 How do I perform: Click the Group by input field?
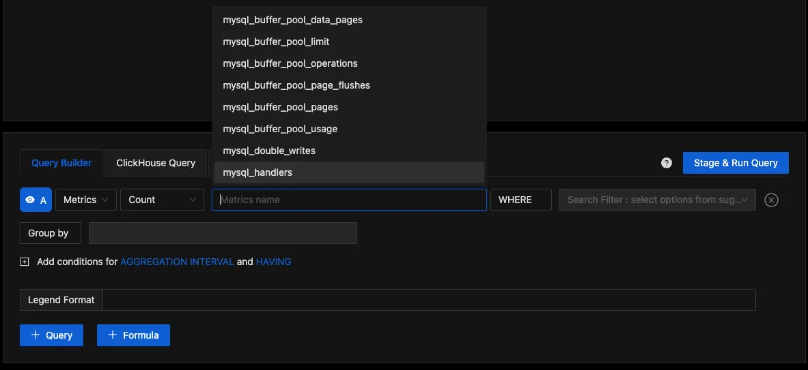pos(223,233)
